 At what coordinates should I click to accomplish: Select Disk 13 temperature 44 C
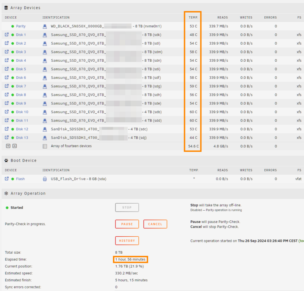tap(194, 138)
